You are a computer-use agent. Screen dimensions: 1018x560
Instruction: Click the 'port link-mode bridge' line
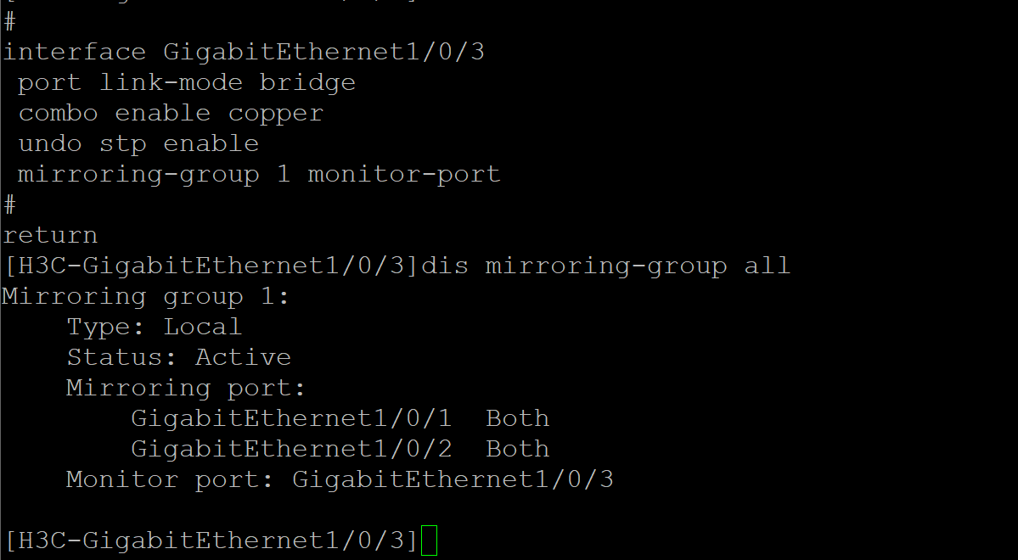pos(187,83)
